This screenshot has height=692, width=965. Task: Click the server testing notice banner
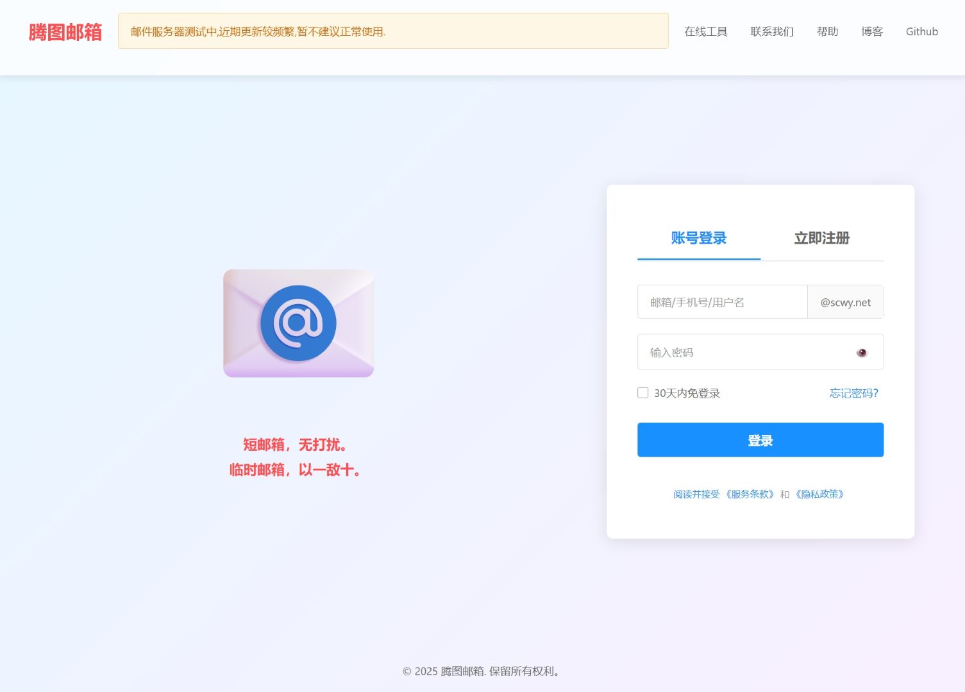392,31
